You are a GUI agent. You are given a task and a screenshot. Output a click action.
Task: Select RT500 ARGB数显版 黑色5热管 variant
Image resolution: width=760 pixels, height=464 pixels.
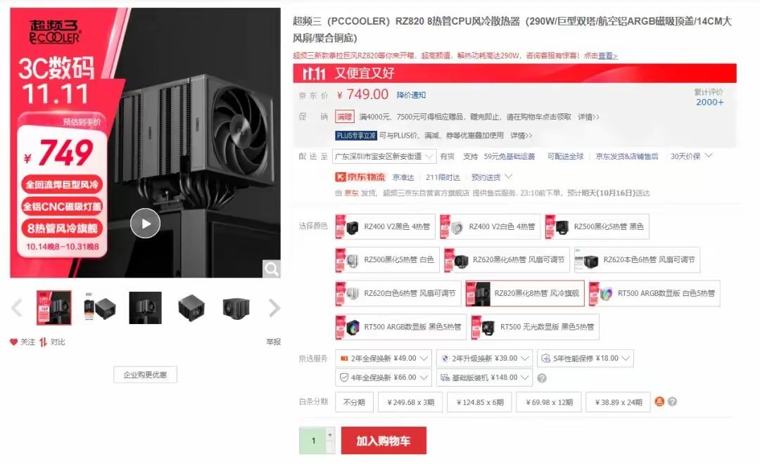(400, 327)
